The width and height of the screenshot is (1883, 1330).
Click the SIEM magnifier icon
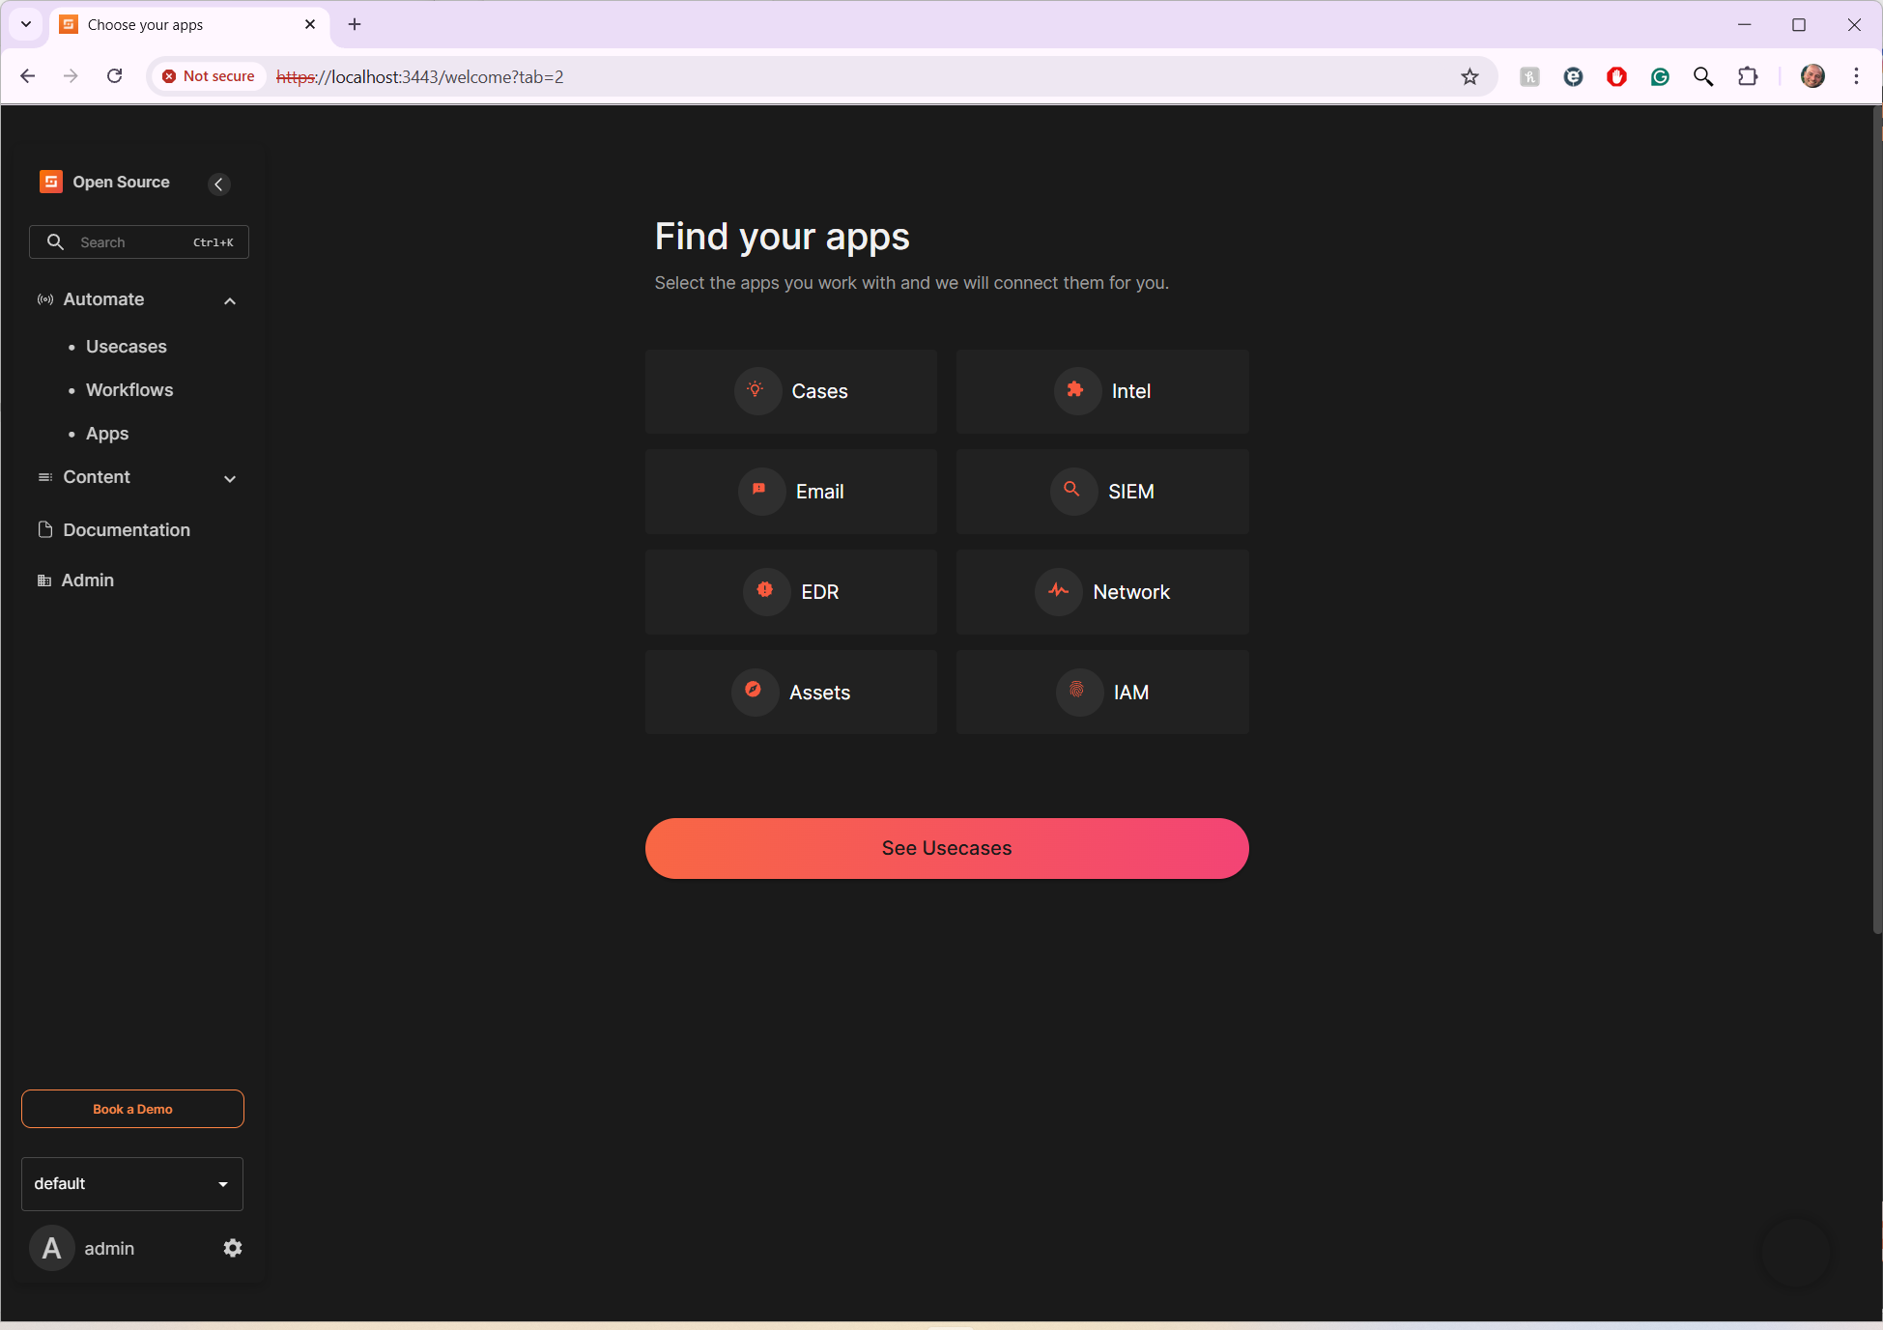[1072, 491]
